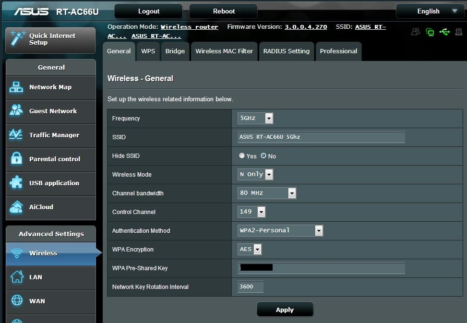Switch to the WPS tab
This screenshot has width=467, height=323.
pyautogui.click(x=148, y=51)
